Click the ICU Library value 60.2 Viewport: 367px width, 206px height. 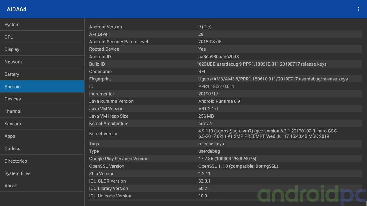pos(203,189)
